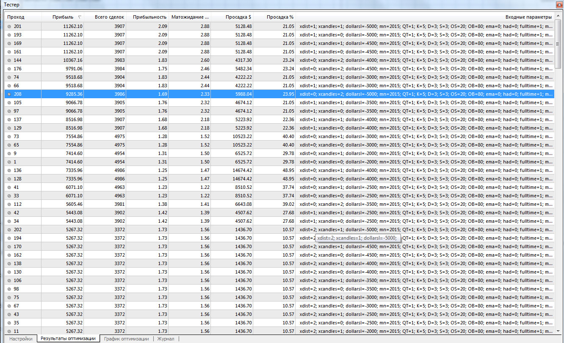Click expected payoff value 1.41
Screen dimensions: 564x343
(x=205, y=204)
